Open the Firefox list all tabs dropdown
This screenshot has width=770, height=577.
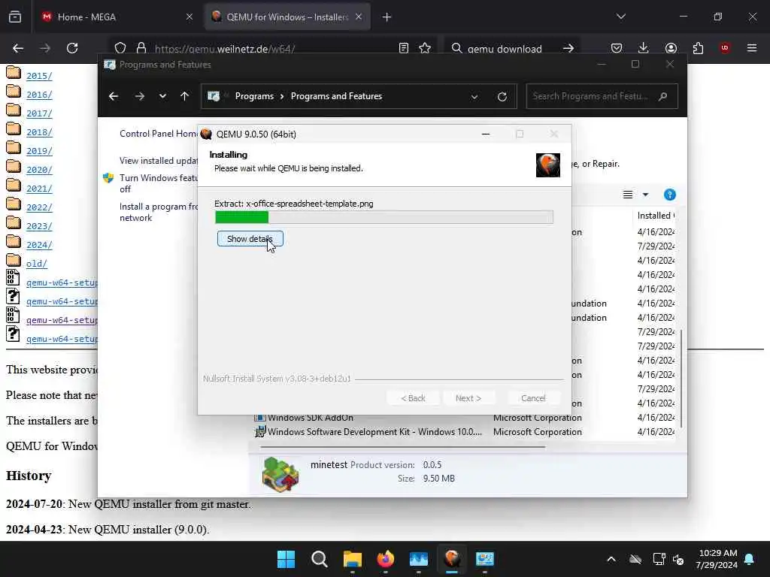[x=620, y=17]
